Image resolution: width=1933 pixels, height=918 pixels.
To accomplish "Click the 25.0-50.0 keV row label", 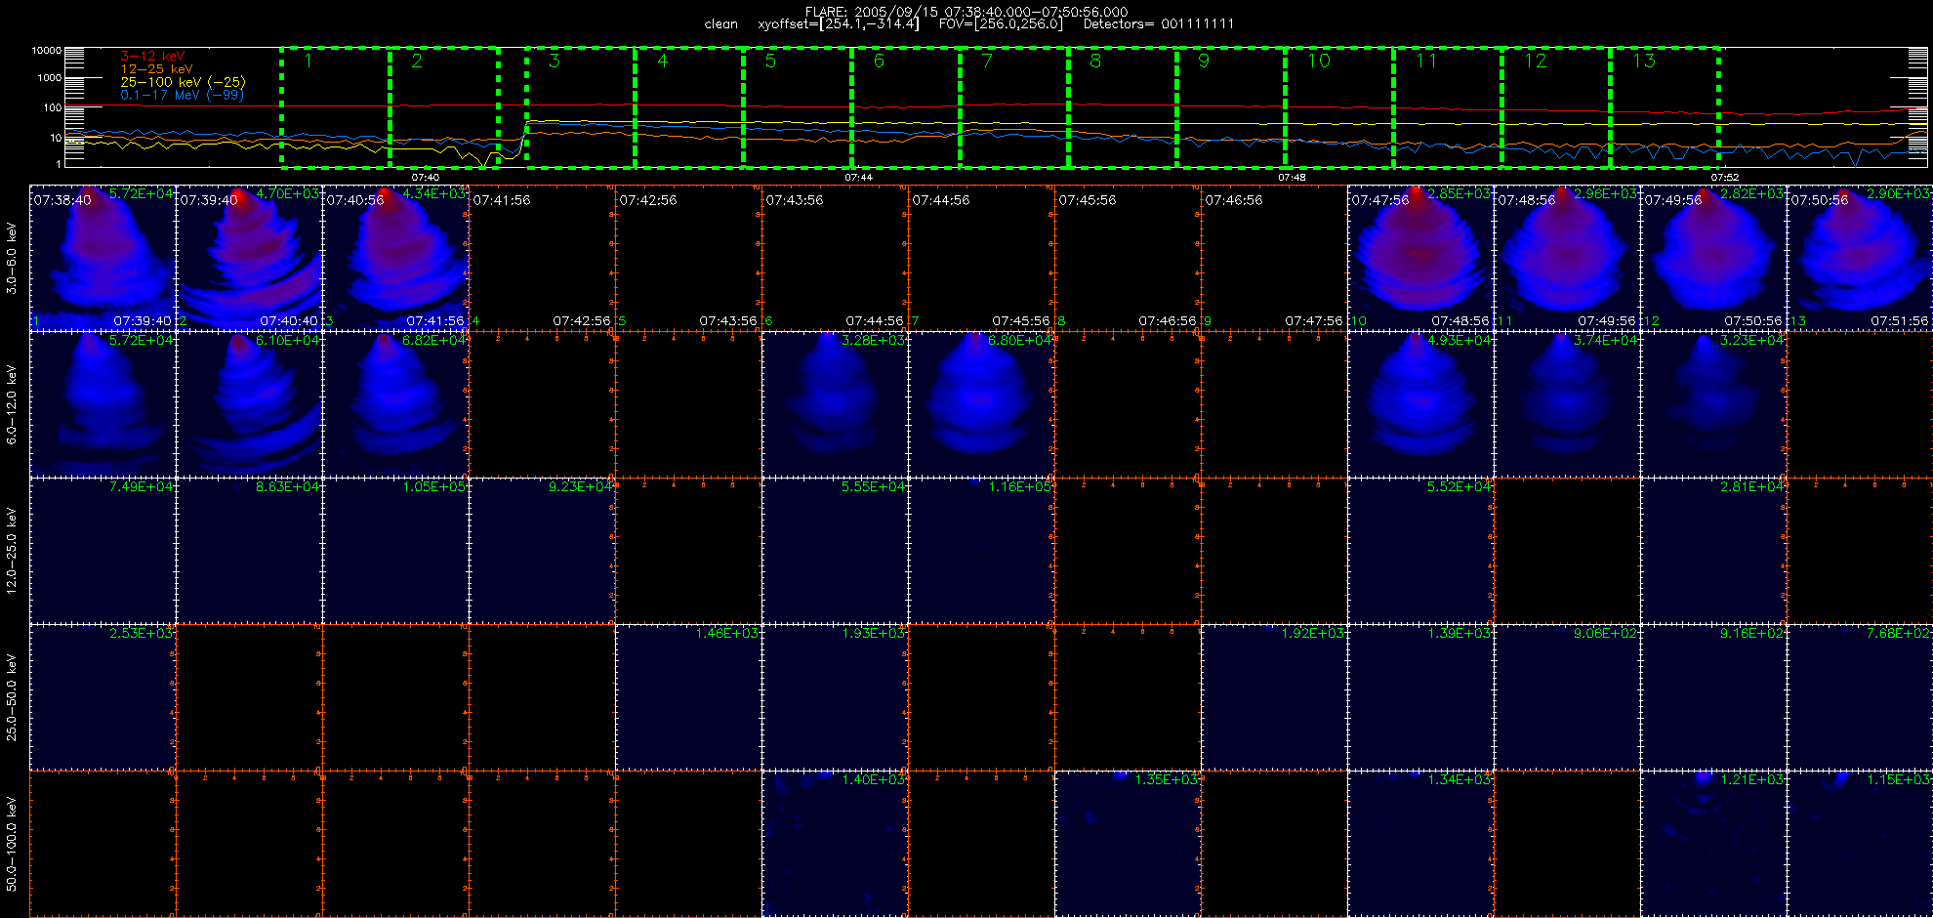I will tap(12, 697).
